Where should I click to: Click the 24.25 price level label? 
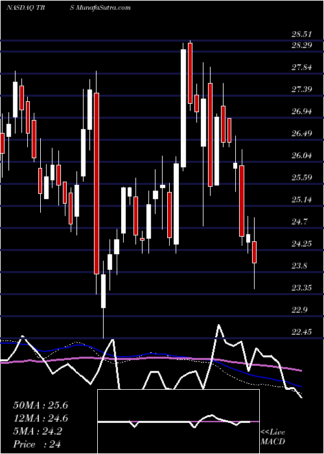[301, 244]
